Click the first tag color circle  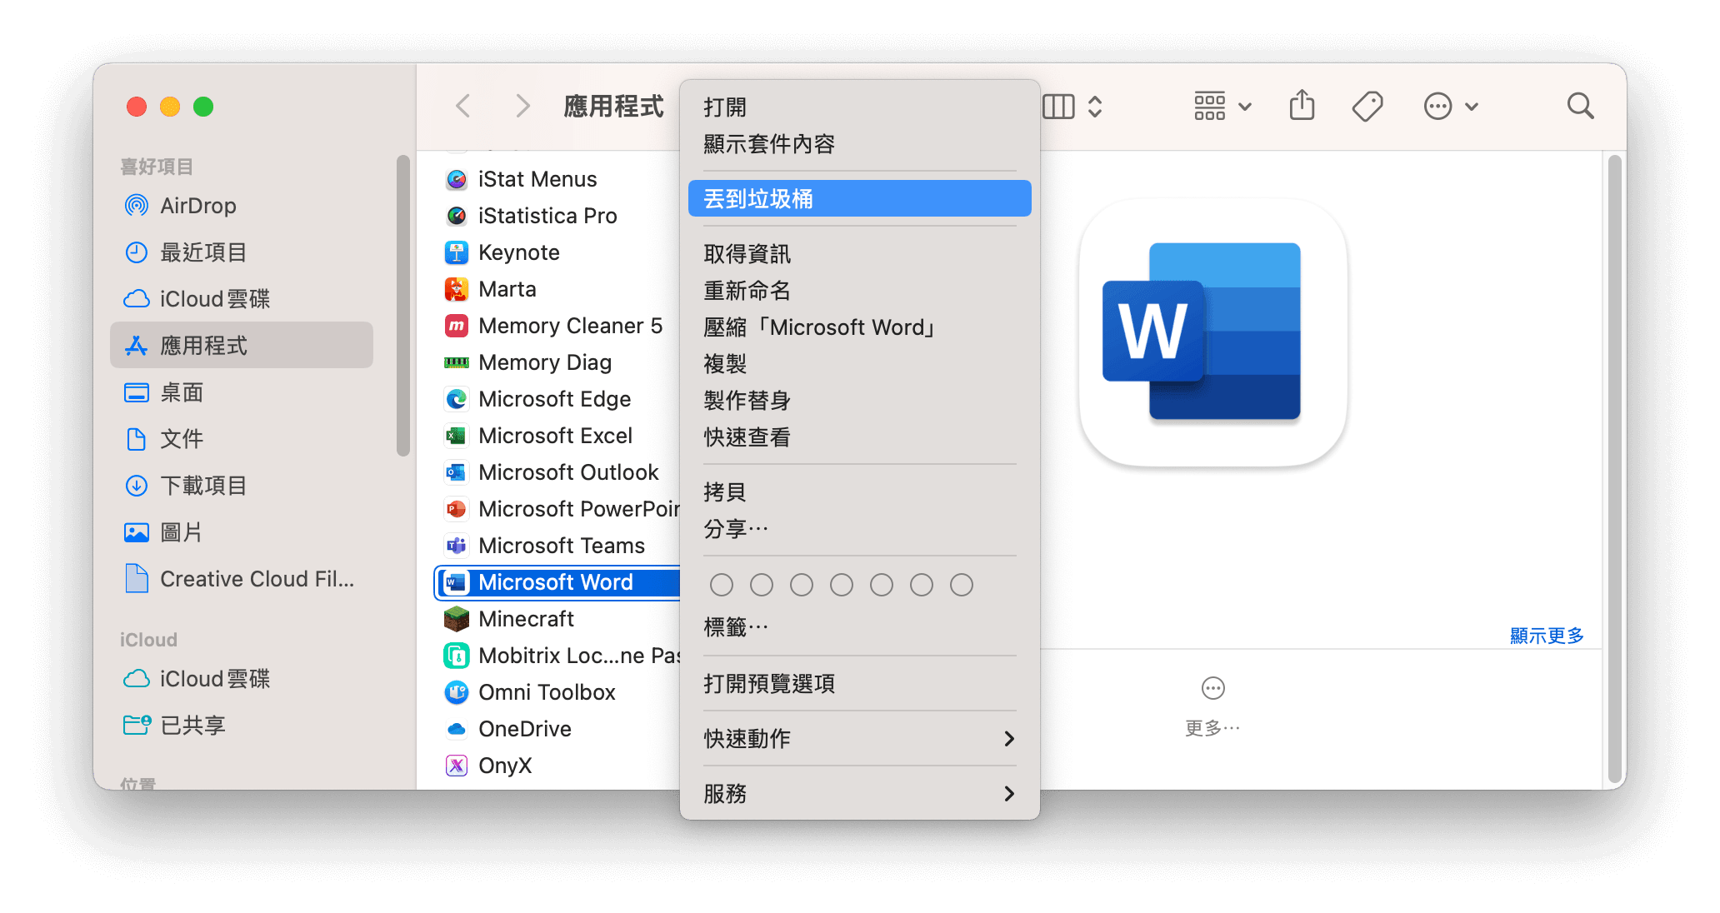(722, 585)
